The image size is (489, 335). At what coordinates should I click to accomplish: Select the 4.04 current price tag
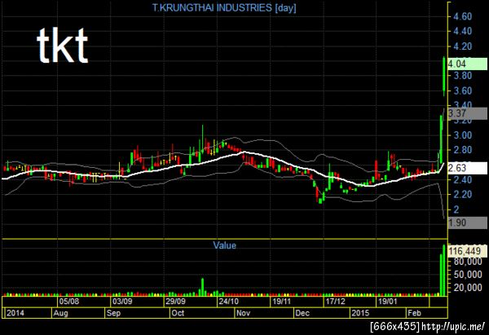pyautogui.click(x=467, y=64)
